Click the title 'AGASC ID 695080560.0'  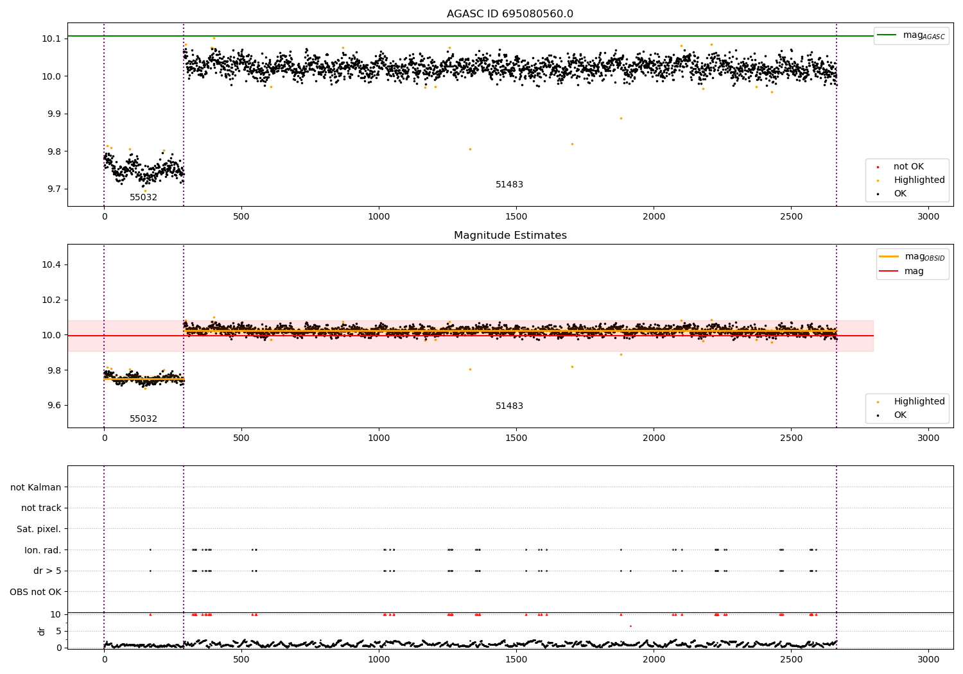coord(510,13)
